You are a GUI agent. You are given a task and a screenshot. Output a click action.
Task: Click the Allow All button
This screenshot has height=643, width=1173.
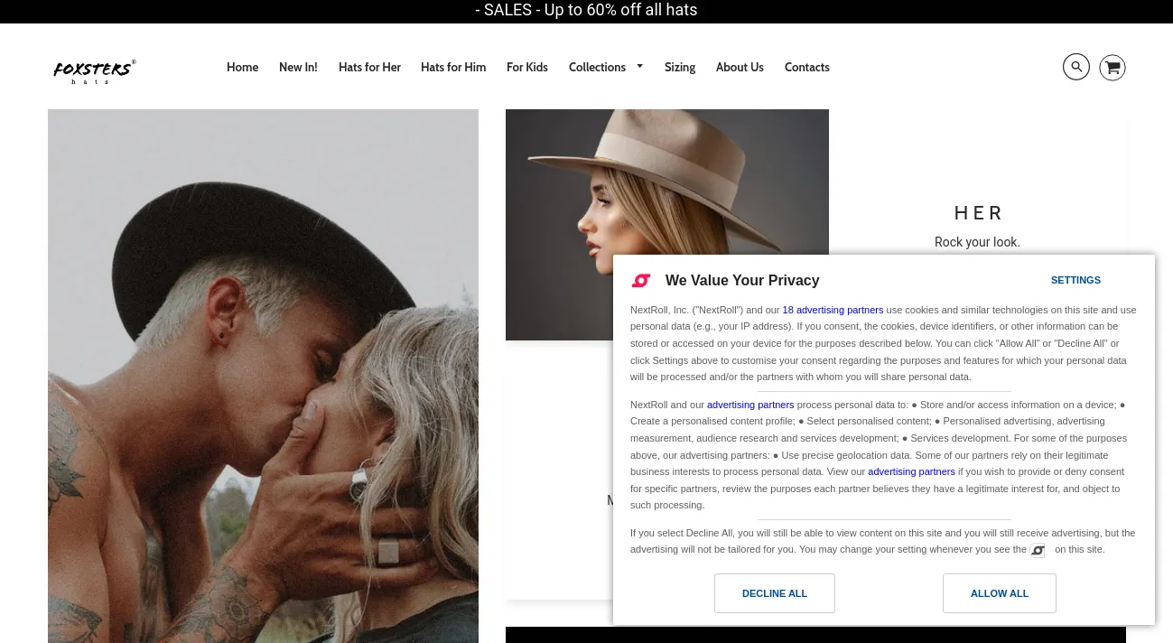click(1000, 593)
